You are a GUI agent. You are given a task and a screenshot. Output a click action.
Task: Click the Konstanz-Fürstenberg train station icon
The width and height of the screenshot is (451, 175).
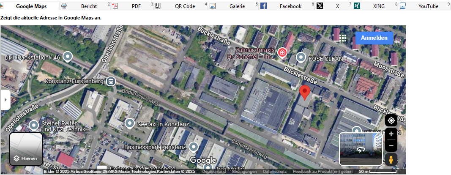pyautogui.click(x=111, y=82)
